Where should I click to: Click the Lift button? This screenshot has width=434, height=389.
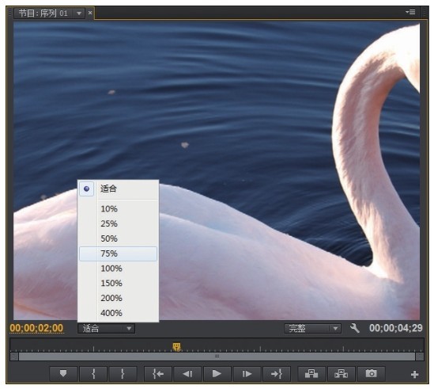[x=311, y=374]
